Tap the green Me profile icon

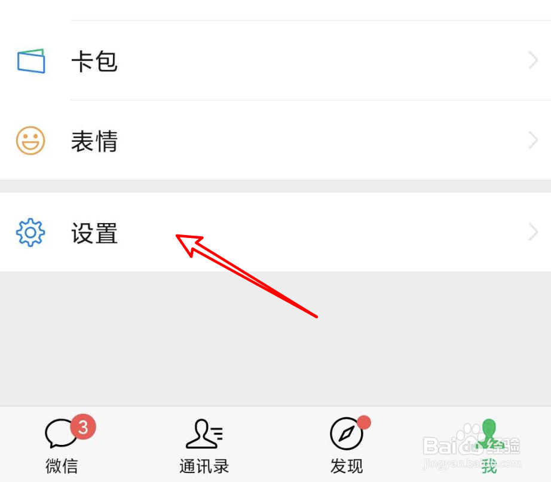coord(489,434)
